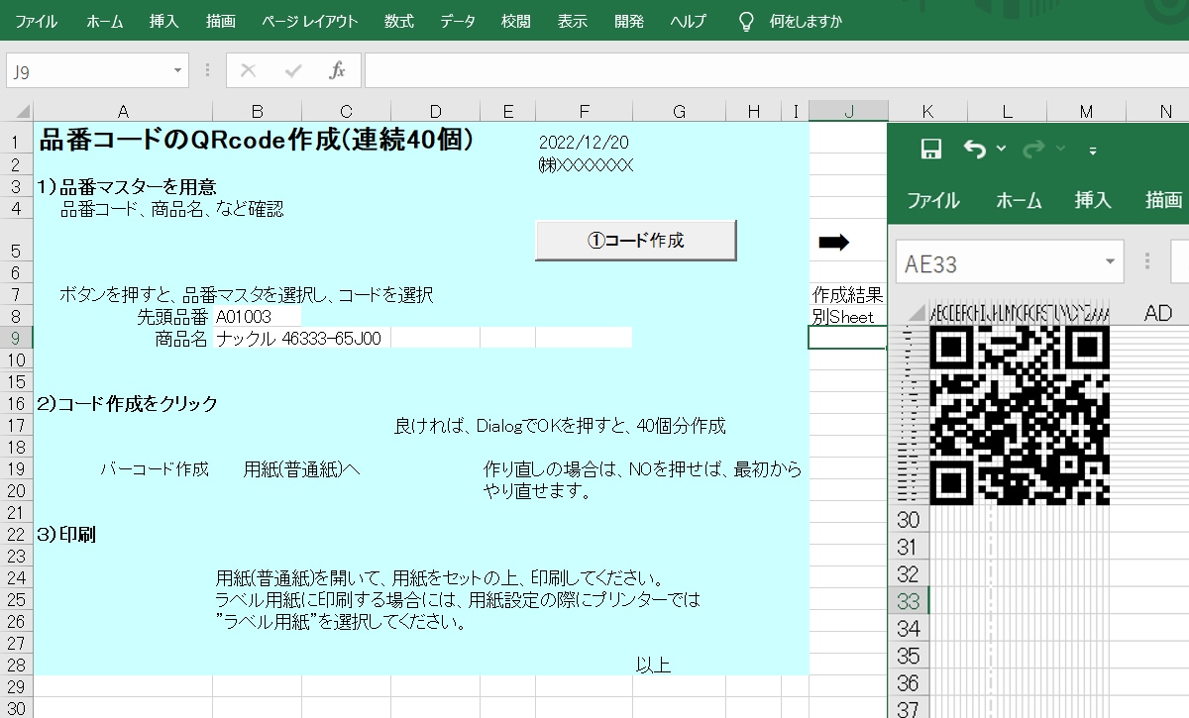
Task: Click the 別Sheet text in column J
Action: click(x=842, y=317)
